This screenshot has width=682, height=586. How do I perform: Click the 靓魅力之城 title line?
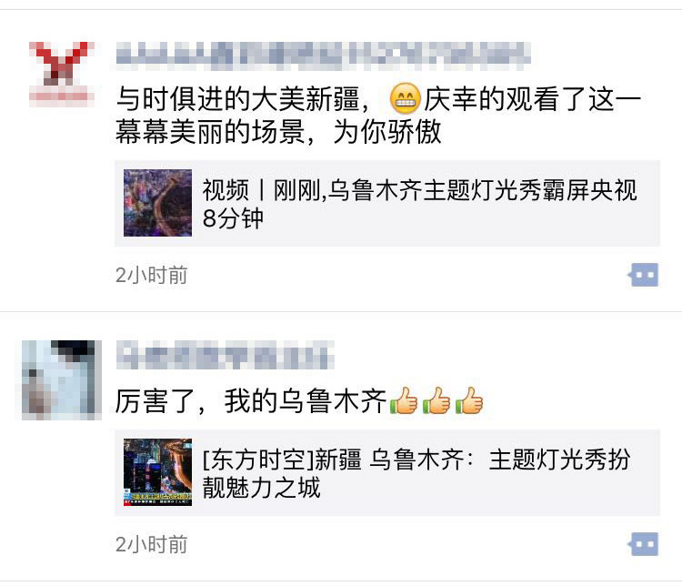261,488
